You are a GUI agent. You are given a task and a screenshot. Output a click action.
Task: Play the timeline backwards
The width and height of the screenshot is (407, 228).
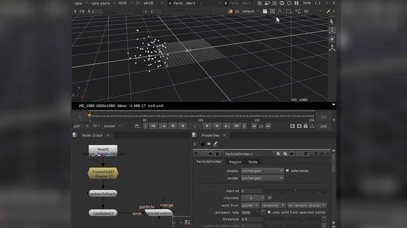pos(183,126)
